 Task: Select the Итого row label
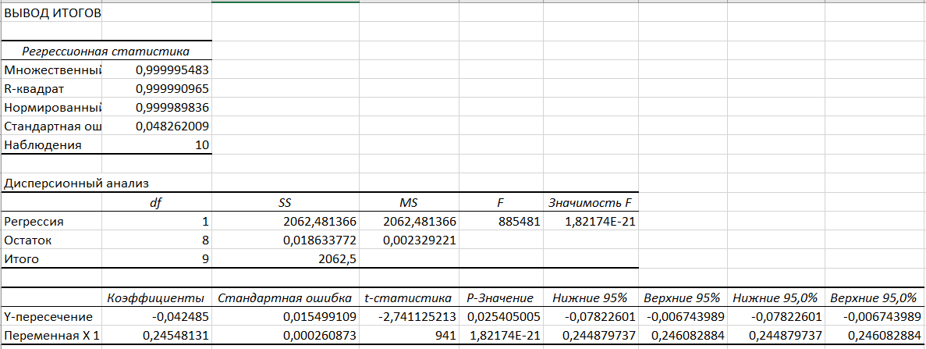52,258
